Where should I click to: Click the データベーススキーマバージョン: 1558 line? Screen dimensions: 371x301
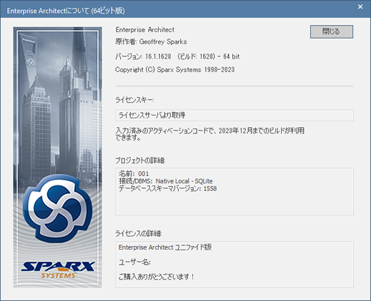pos(168,189)
